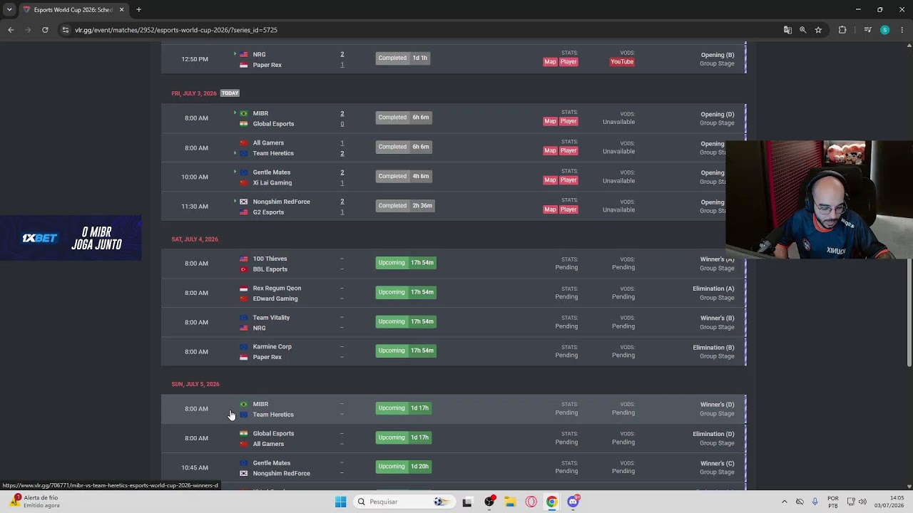Open the red-badged app icon in taskbar
913x513 pixels.
(489, 502)
